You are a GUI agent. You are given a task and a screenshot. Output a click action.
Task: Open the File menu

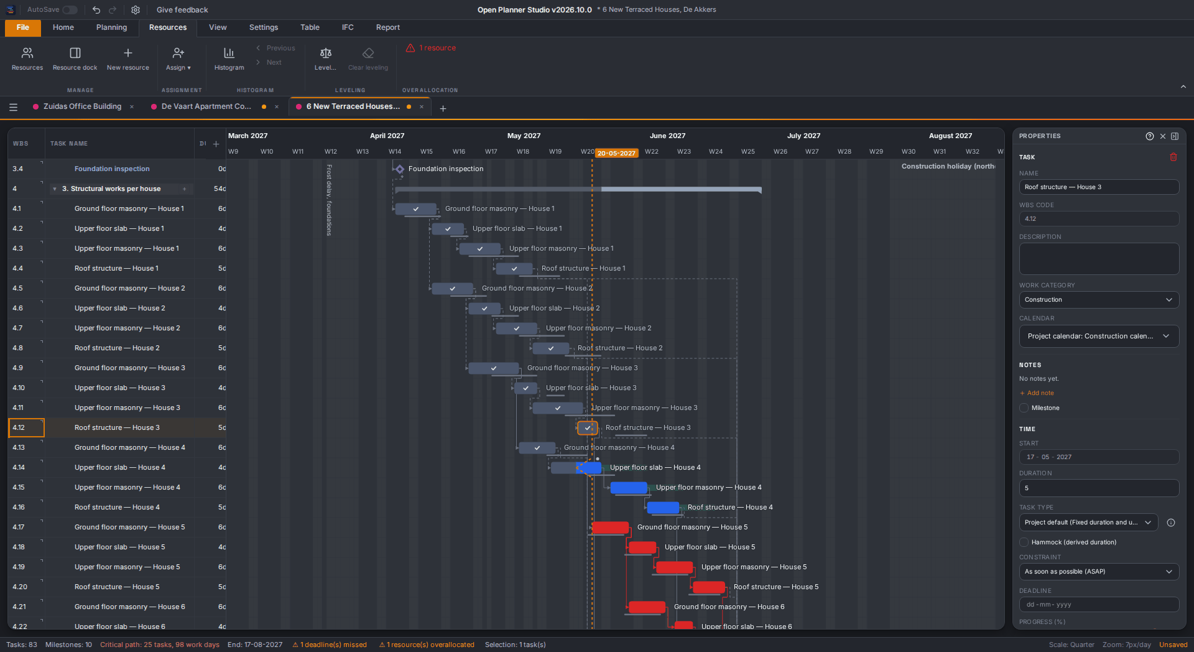(23, 28)
